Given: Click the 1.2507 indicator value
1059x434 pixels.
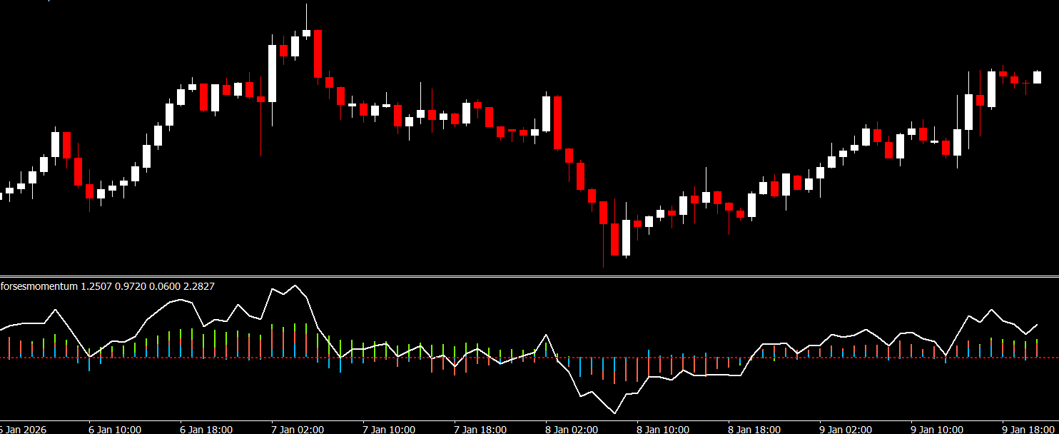Looking at the screenshot, I should (97, 286).
